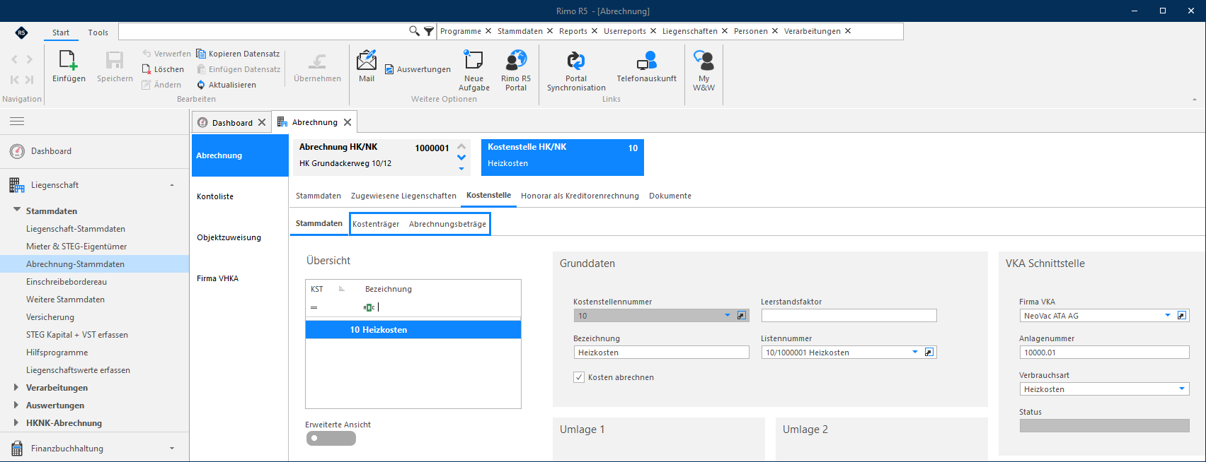Open the Listennummer dropdown arrow
Image resolution: width=1206 pixels, height=462 pixels.
click(914, 353)
